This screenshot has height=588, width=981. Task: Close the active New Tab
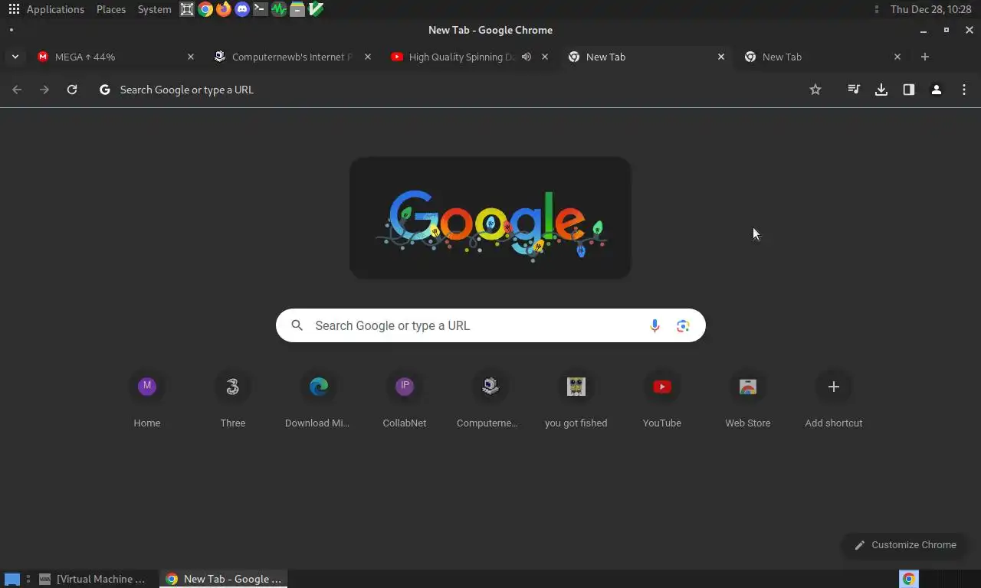point(720,57)
